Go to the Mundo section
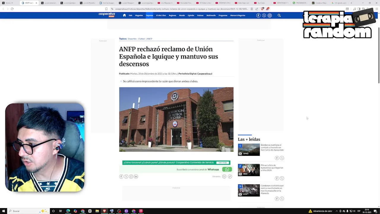This screenshot has width=380, height=214. tap(182, 15)
